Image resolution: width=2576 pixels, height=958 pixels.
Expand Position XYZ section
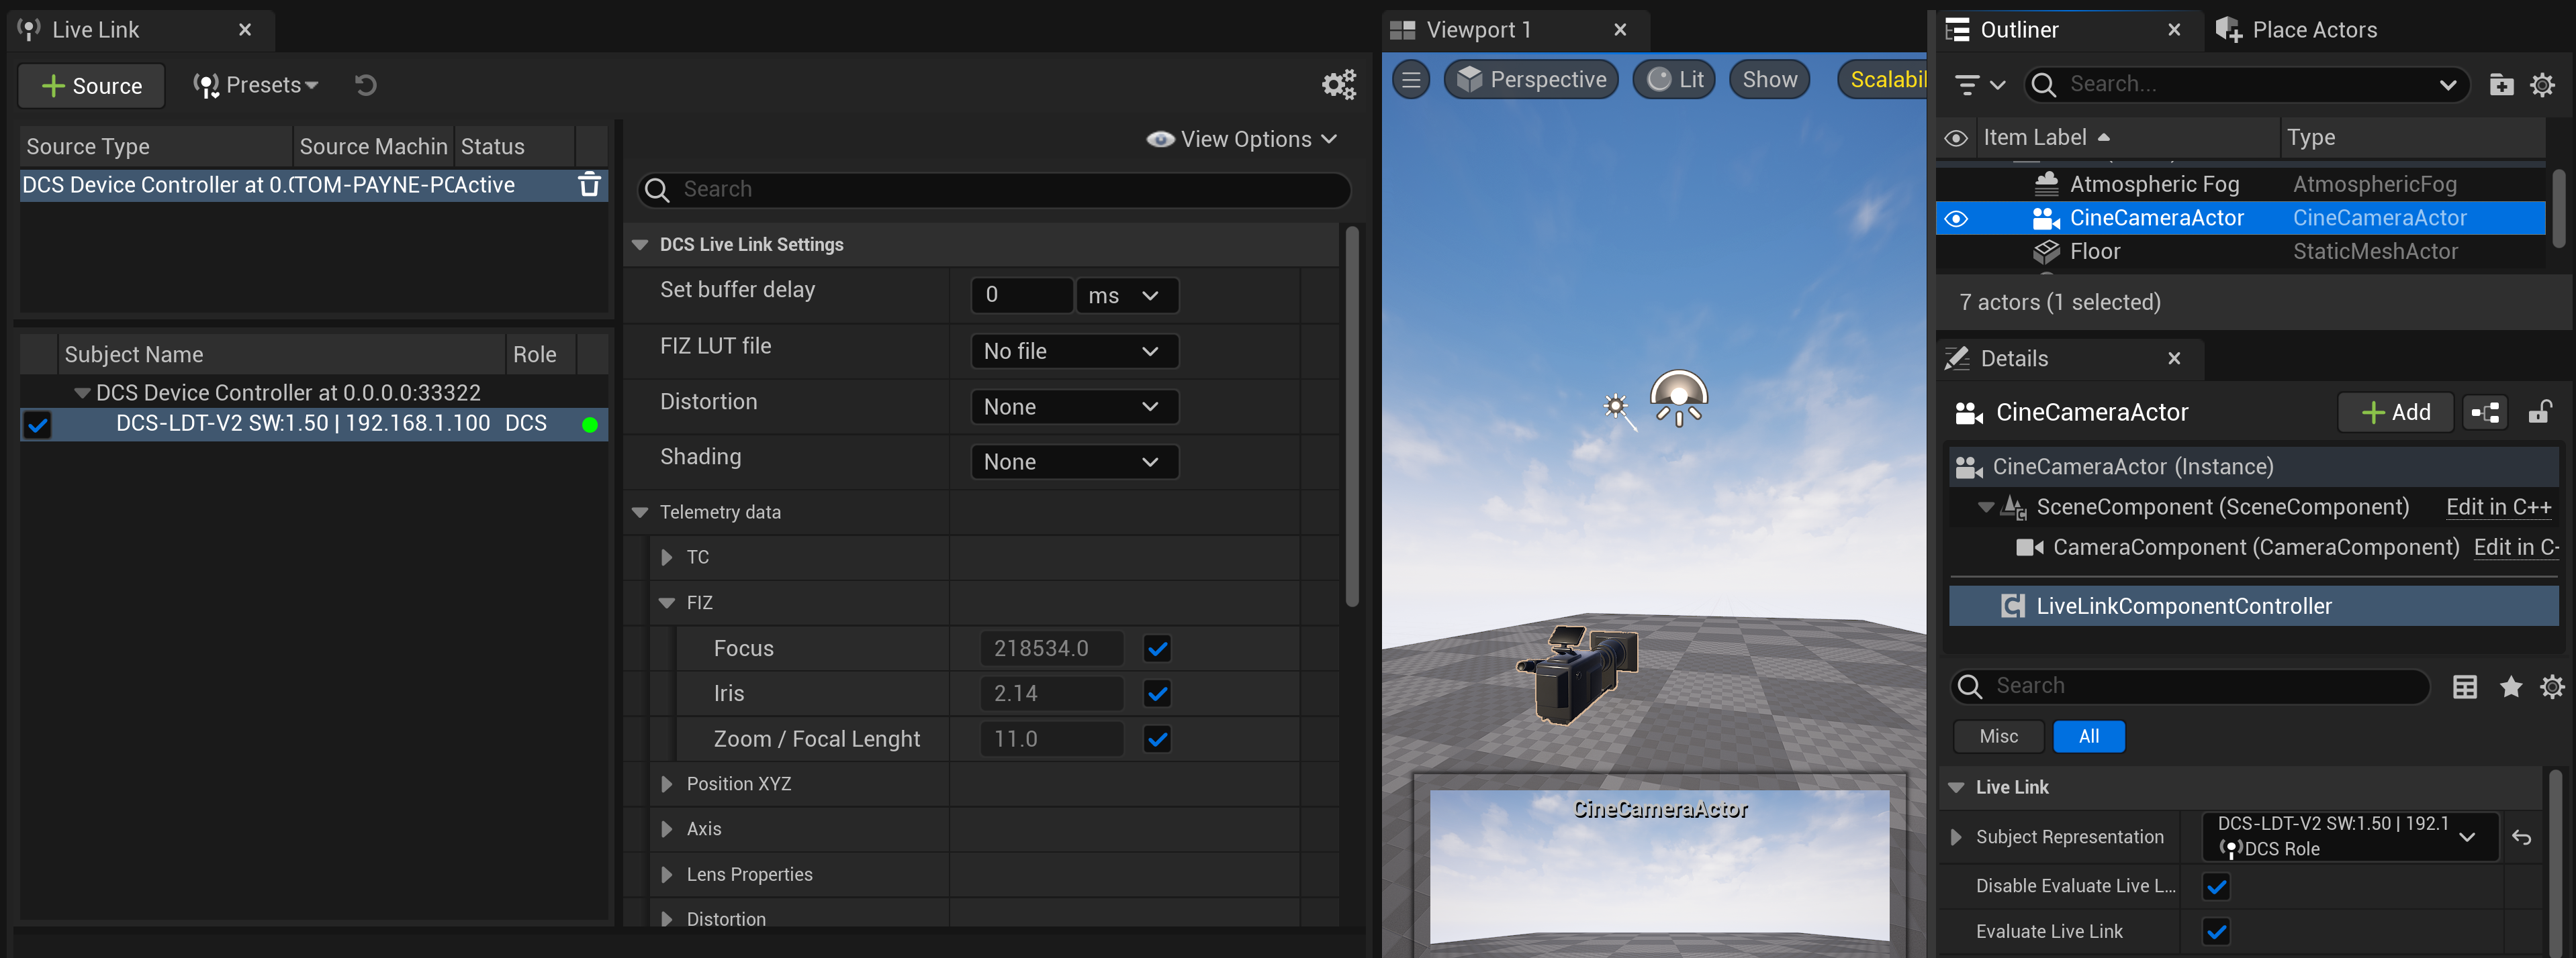(x=667, y=784)
